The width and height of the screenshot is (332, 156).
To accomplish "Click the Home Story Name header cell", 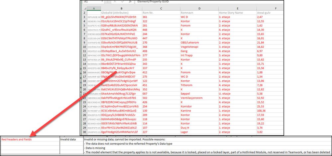I will click(x=237, y=13).
